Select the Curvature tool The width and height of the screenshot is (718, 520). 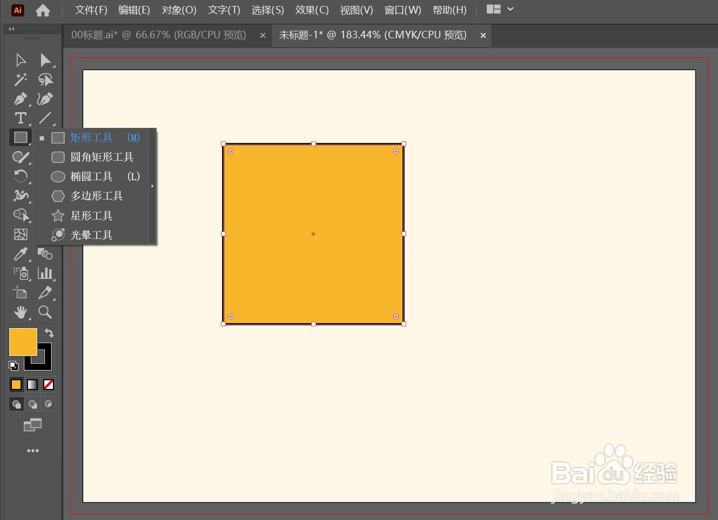[45, 99]
